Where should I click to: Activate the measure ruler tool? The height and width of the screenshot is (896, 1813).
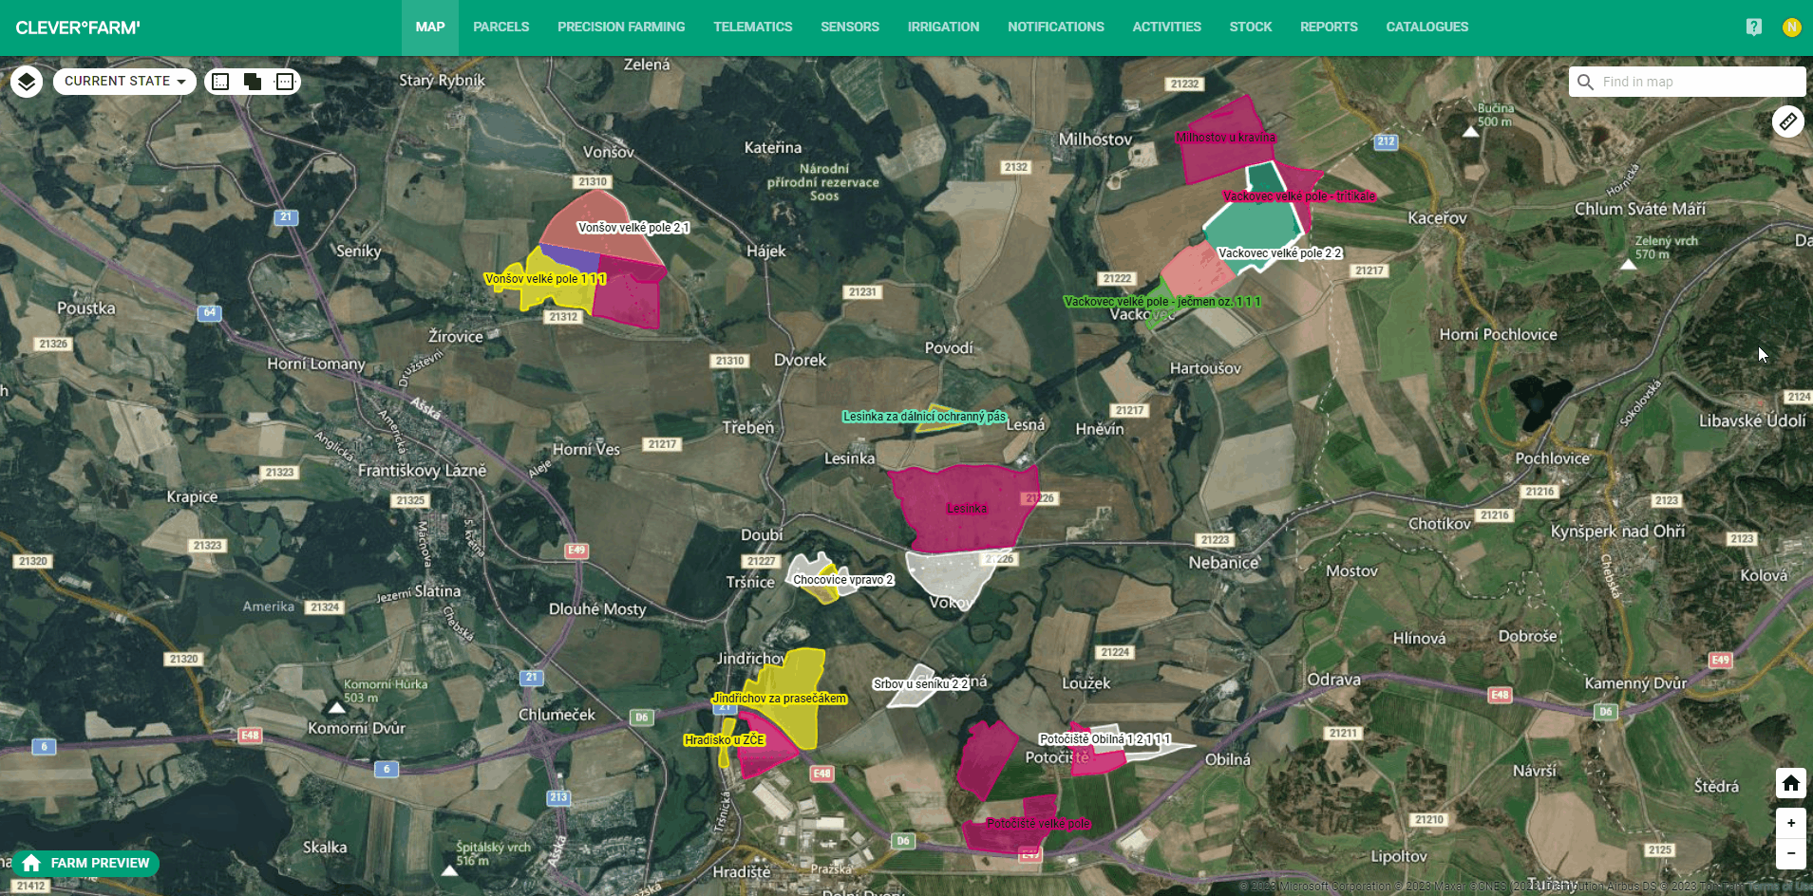click(1788, 121)
